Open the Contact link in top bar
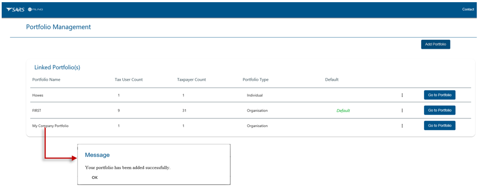 click(467, 9)
